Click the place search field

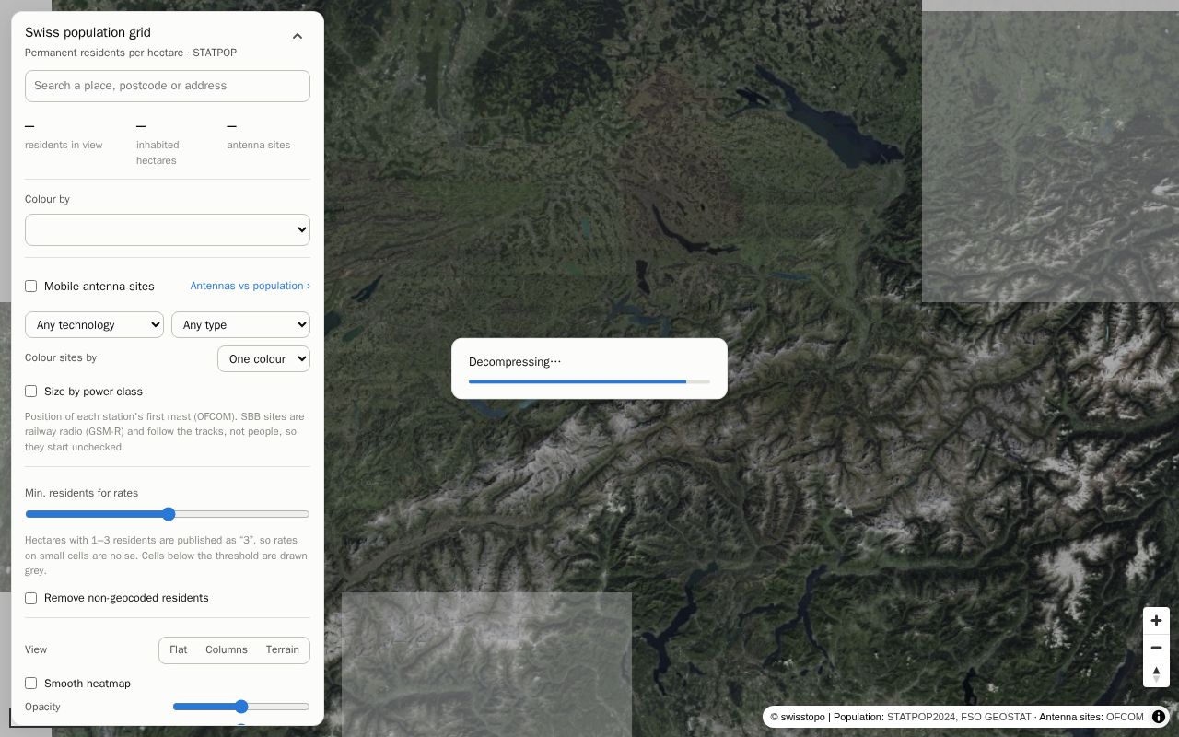point(168,86)
